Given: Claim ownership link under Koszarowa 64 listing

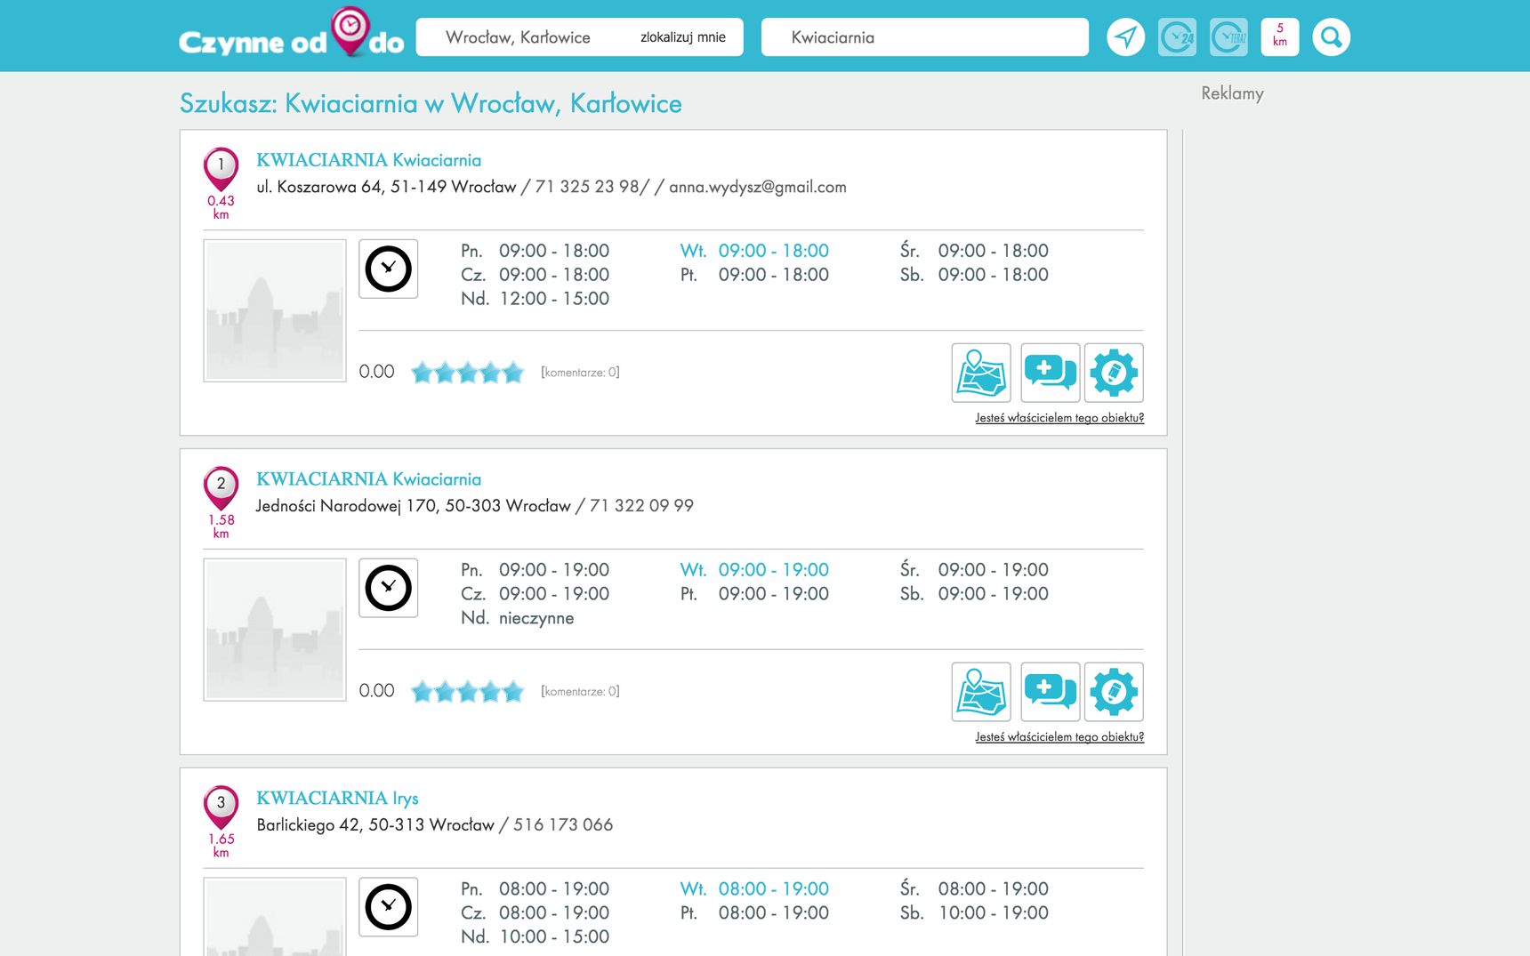Looking at the screenshot, I should pyautogui.click(x=1059, y=418).
